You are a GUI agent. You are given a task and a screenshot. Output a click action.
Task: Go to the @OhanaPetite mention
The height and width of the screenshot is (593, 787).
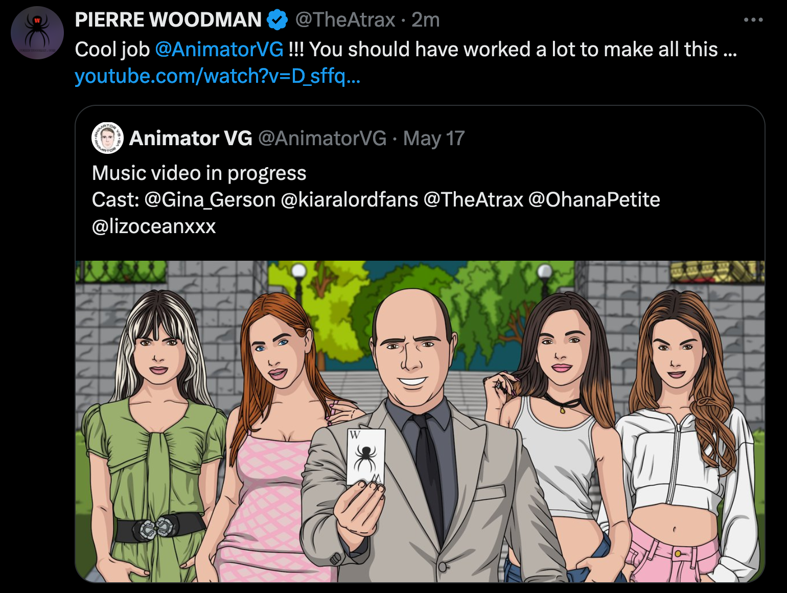coord(594,200)
